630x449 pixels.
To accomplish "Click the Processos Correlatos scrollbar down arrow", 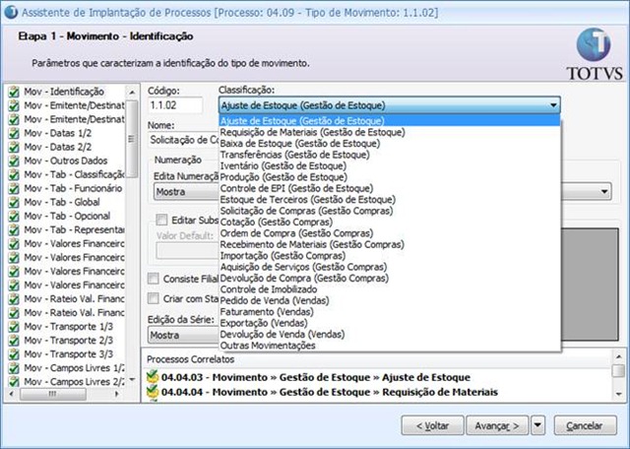I will click(x=618, y=394).
